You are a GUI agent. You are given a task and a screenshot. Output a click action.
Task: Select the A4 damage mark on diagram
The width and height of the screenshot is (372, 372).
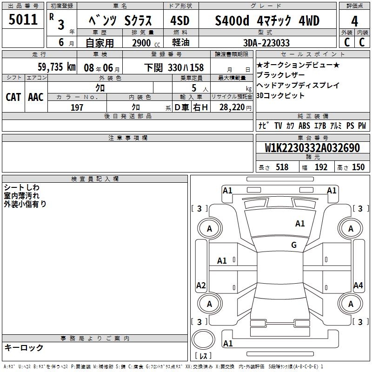358,286
